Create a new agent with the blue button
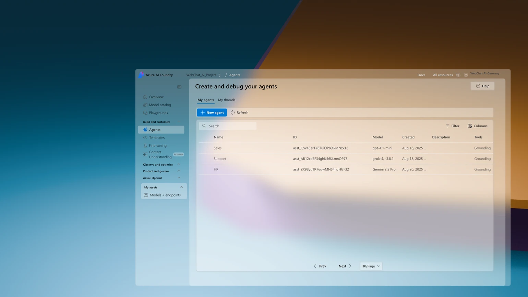Viewport: 528px width, 297px height. (212, 112)
